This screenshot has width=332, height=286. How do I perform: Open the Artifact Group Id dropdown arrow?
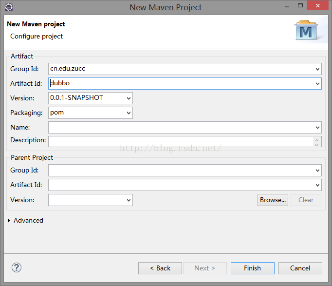(317, 69)
